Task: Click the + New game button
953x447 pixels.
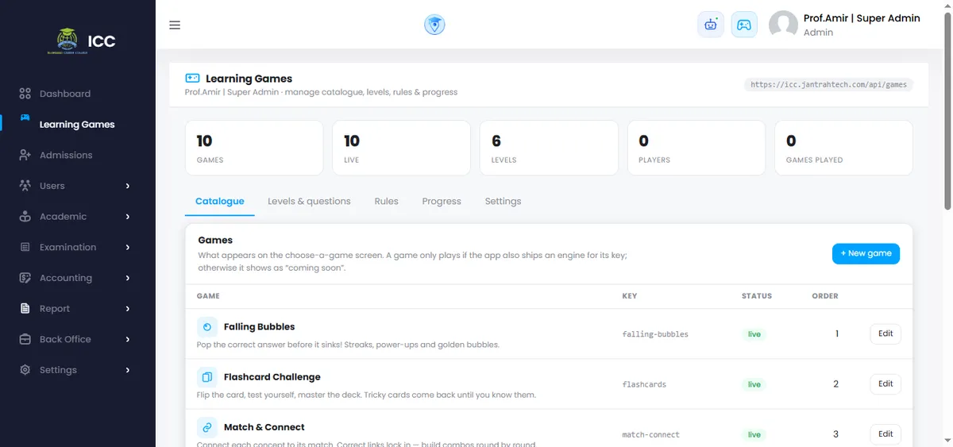Action: click(866, 253)
